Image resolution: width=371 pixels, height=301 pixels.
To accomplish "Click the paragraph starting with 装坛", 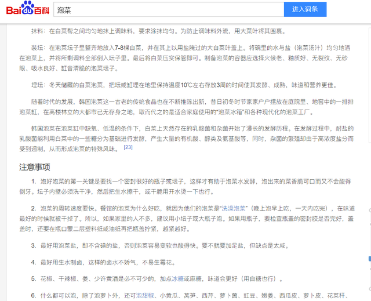I will [x=185, y=58].
